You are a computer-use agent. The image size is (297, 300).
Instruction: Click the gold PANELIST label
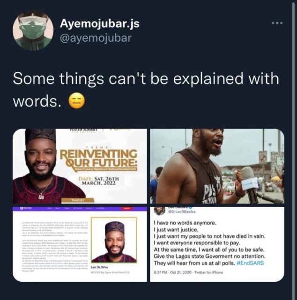tap(77, 200)
